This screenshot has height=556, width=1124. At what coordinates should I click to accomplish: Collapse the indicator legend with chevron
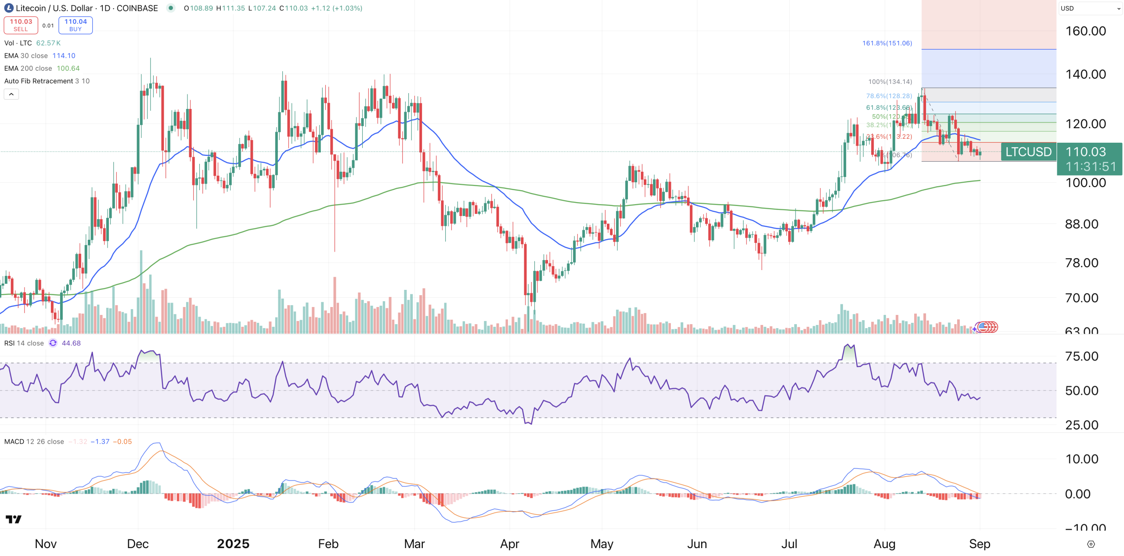pos(11,94)
